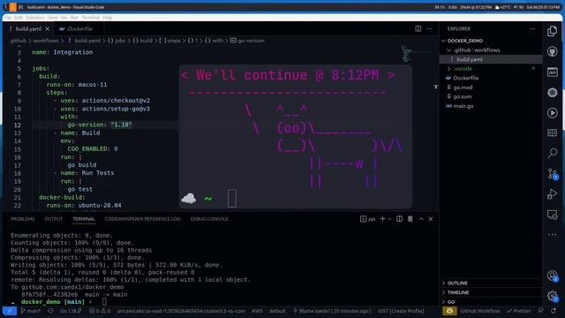
Task: Click the GIST [Create Profile] status item
Action: [x=401, y=311]
